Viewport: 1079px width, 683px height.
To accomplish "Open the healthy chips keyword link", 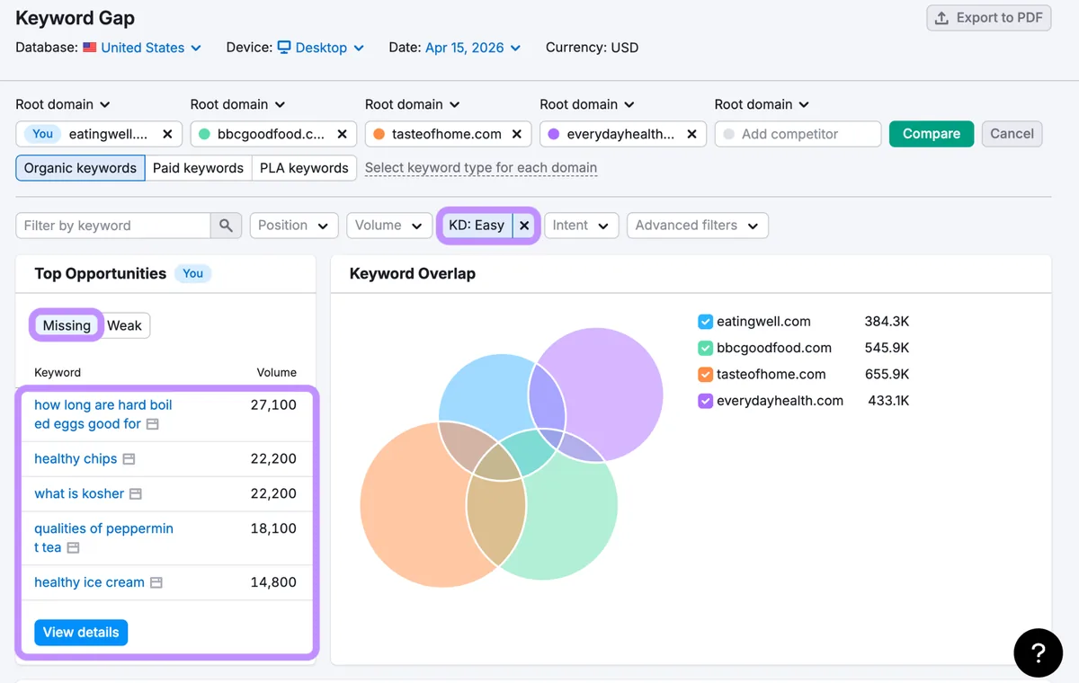I will 76,459.
